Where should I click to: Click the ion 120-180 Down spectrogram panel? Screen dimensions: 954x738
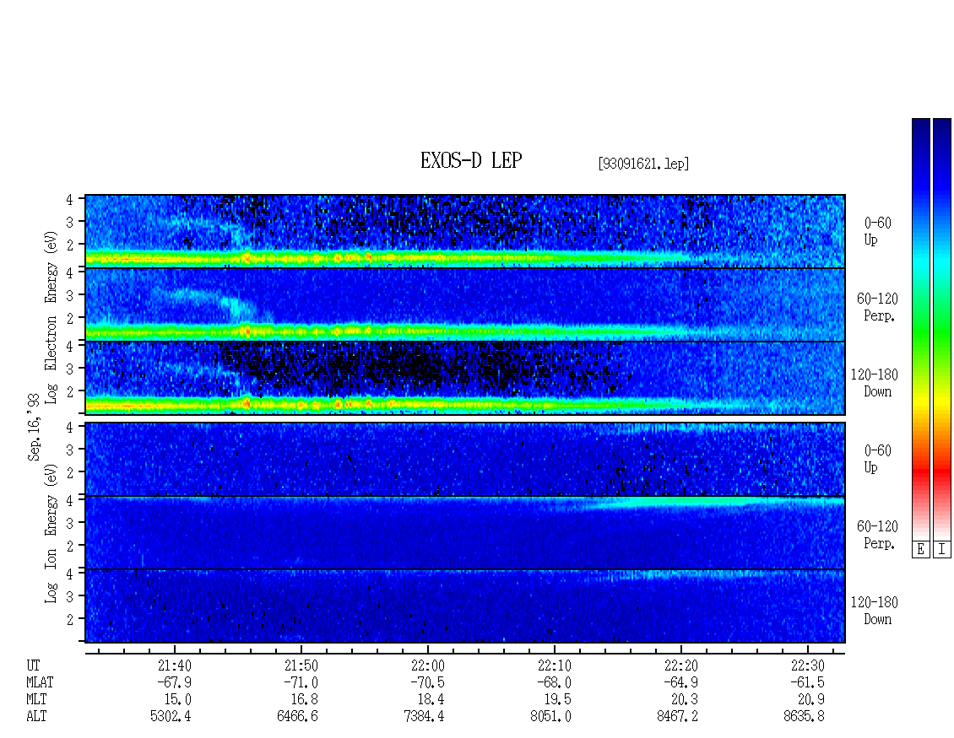[465, 606]
